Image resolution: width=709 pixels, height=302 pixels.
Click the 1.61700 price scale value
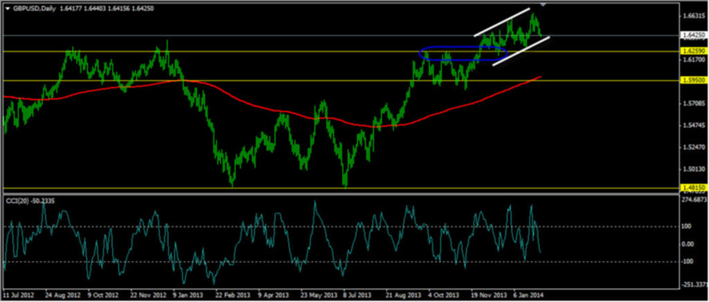click(x=692, y=59)
